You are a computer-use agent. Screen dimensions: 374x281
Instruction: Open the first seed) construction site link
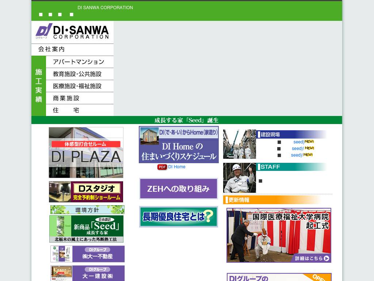[x=299, y=142]
